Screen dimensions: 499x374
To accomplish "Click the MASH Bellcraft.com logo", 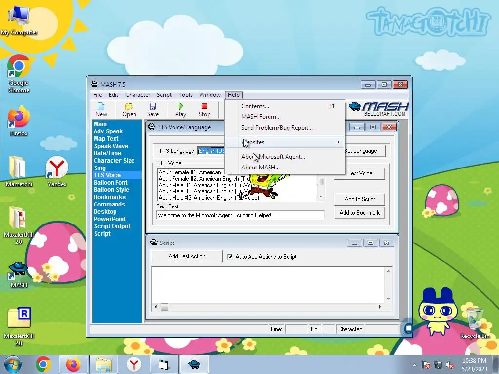I will [378, 110].
